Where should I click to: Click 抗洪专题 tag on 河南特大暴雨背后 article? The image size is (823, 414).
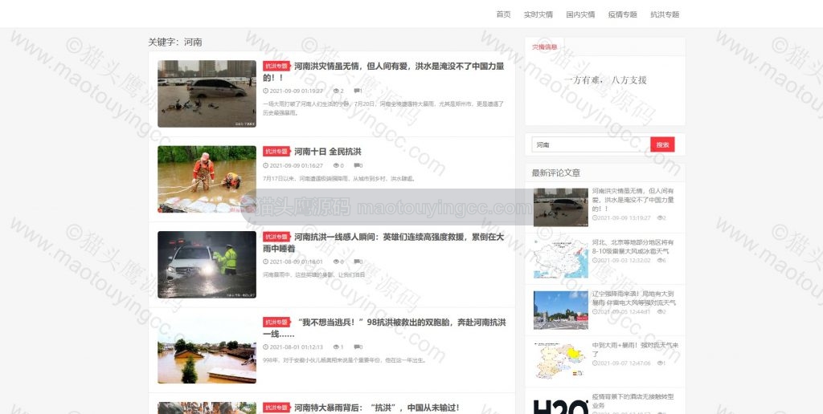click(276, 408)
